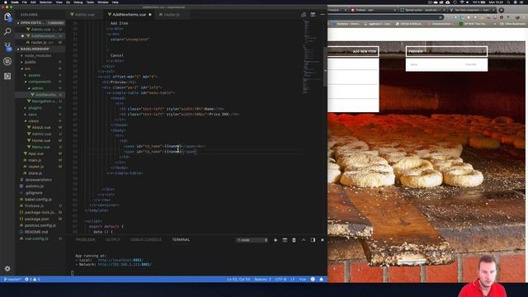
Task: Click UTF-8 encoding in status bar
Action: tap(280, 279)
